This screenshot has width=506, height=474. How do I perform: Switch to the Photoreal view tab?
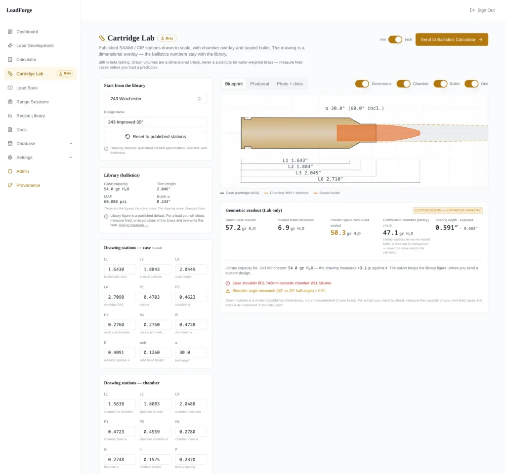[x=259, y=84]
